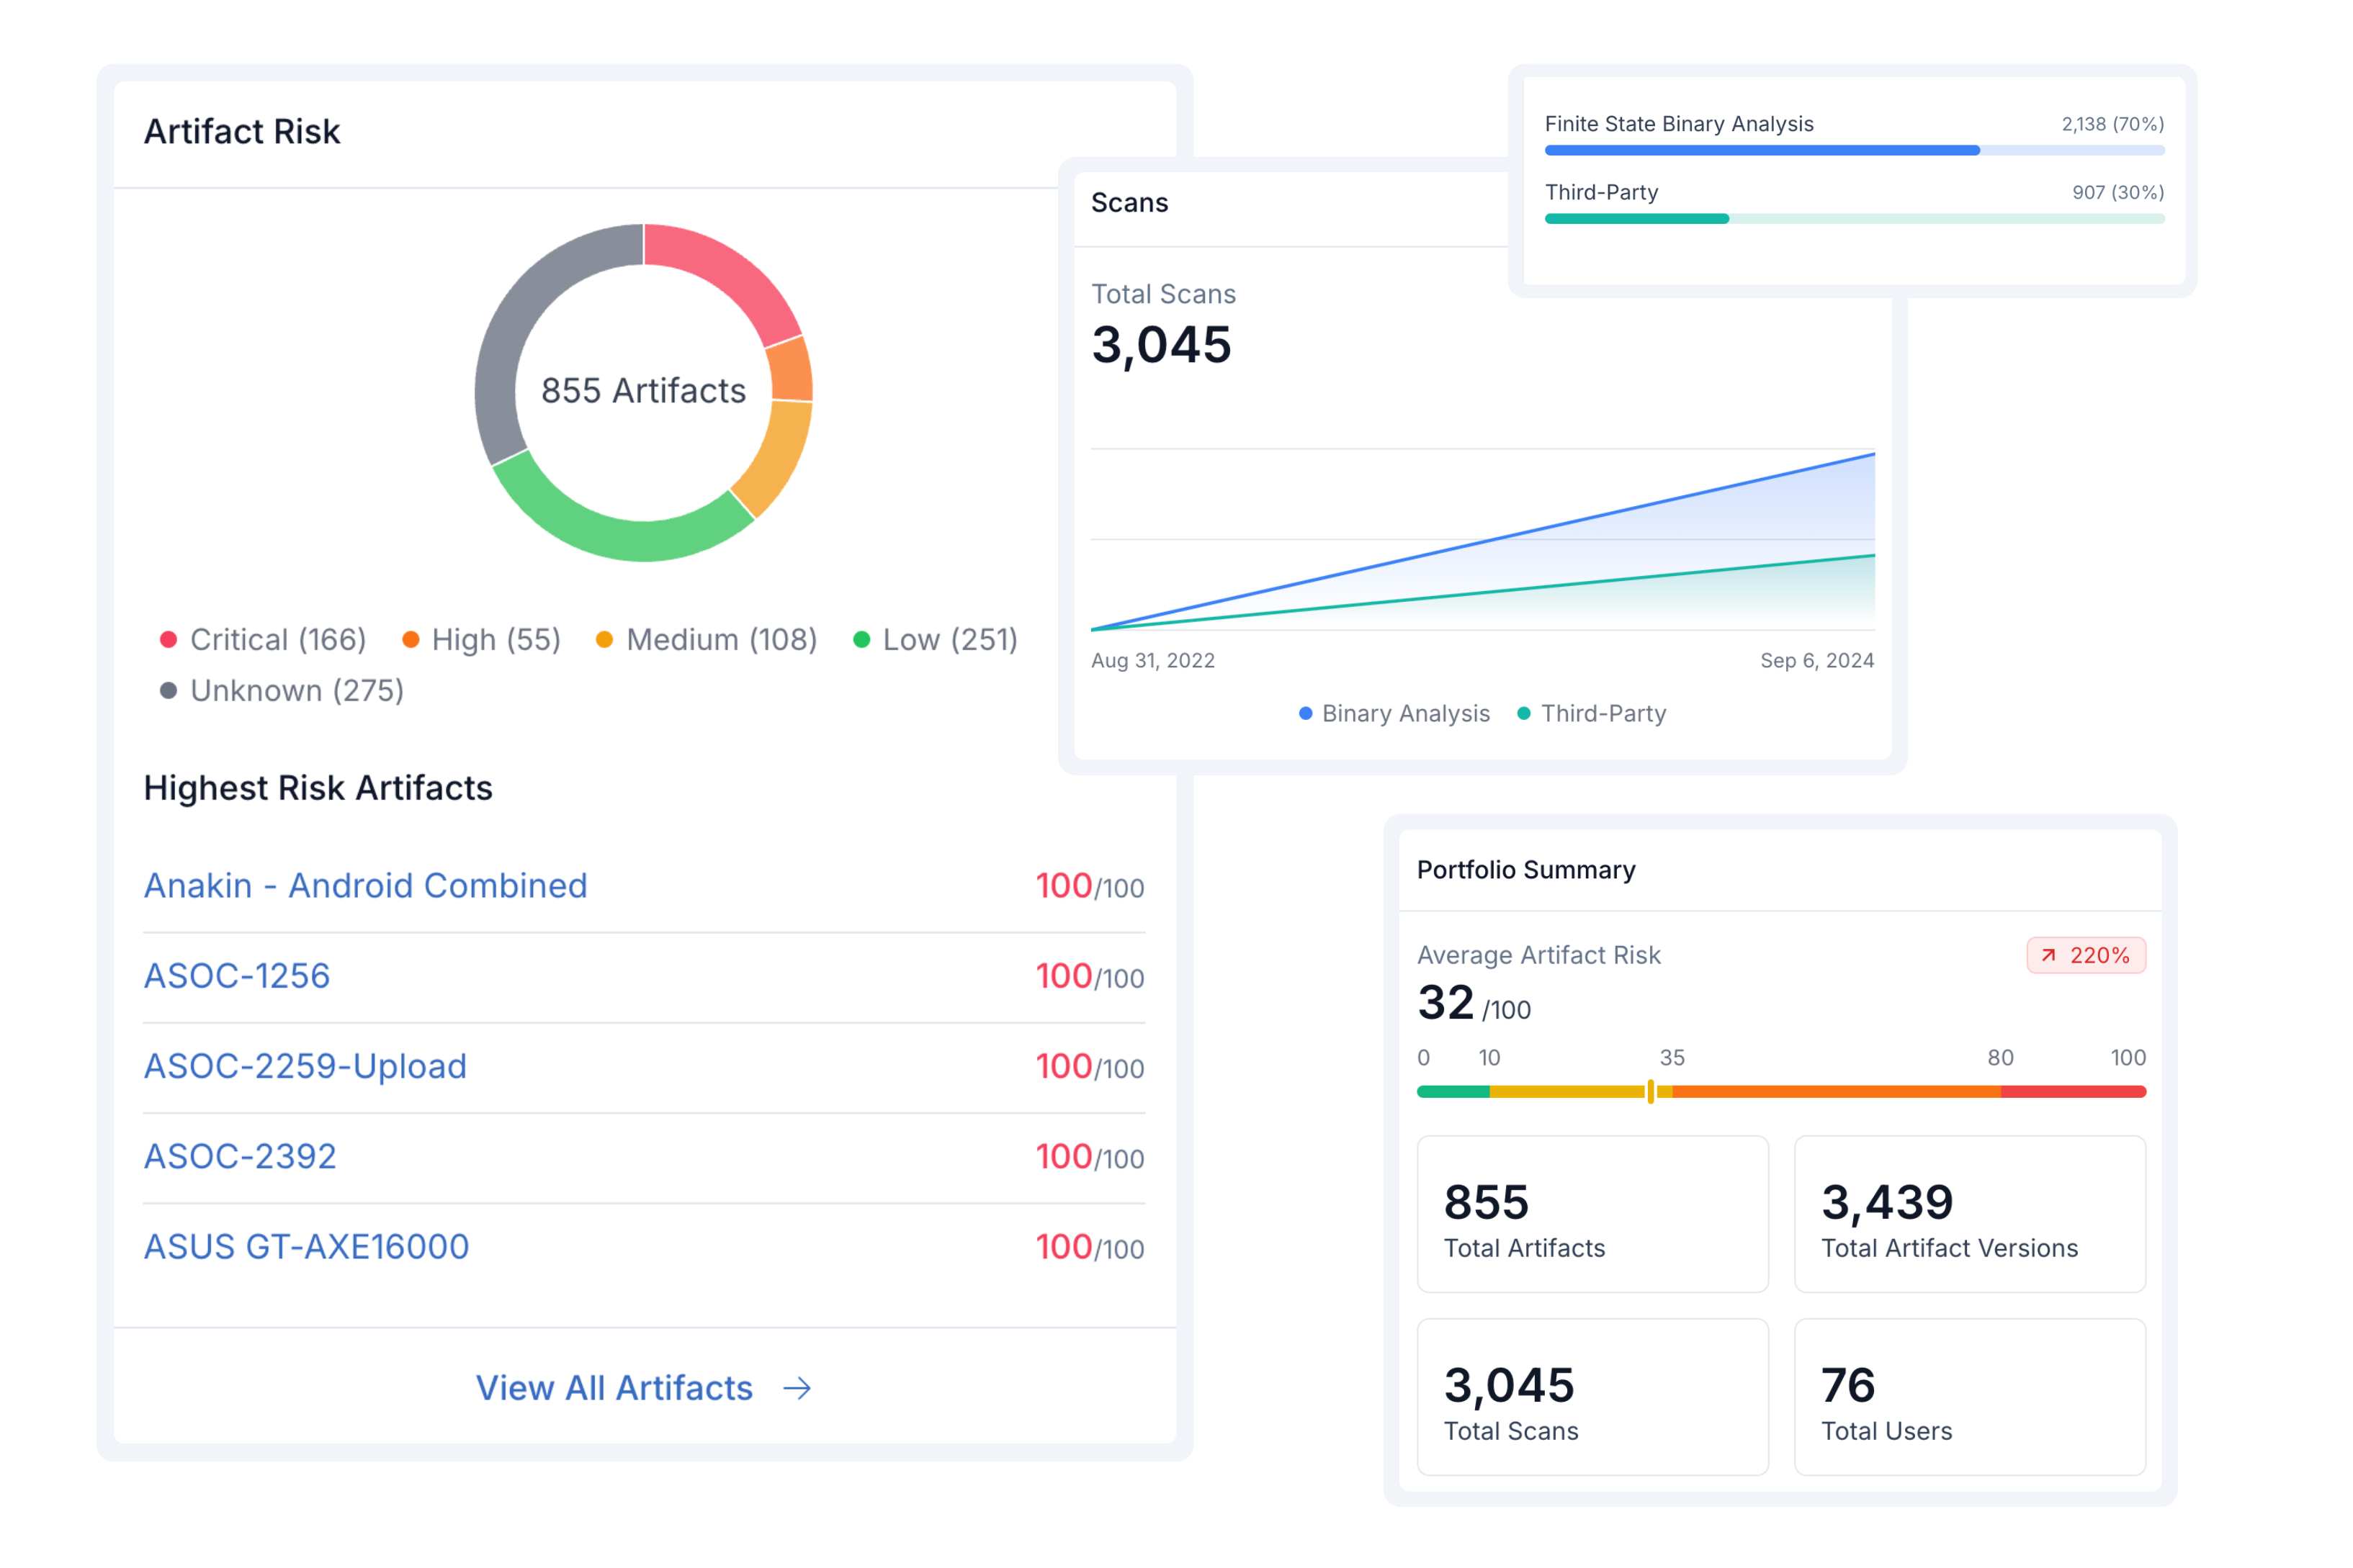Open ASOC-2259-Upload artifact
The height and width of the screenshot is (1568, 2353).
click(305, 1066)
